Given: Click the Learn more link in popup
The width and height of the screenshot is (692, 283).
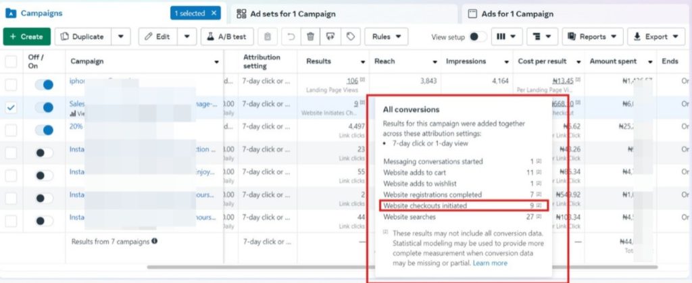Looking at the screenshot, I should pos(490,263).
